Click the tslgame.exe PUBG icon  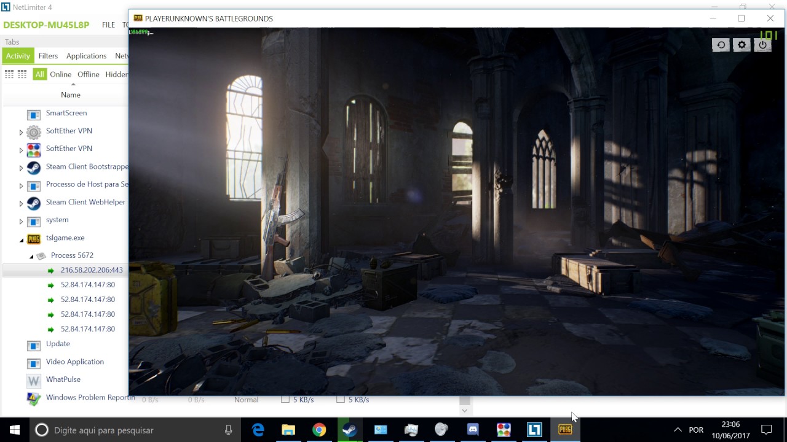click(34, 239)
